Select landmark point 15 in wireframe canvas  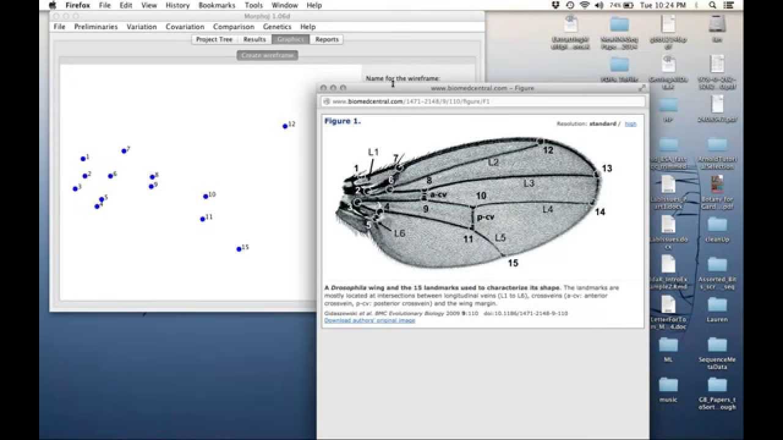click(x=239, y=249)
